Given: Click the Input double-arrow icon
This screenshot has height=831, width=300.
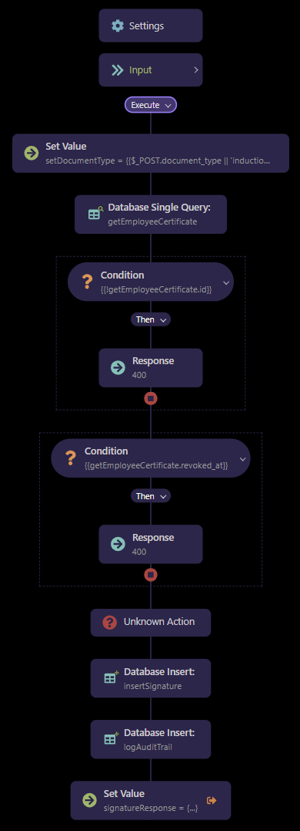Looking at the screenshot, I should click(117, 70).
